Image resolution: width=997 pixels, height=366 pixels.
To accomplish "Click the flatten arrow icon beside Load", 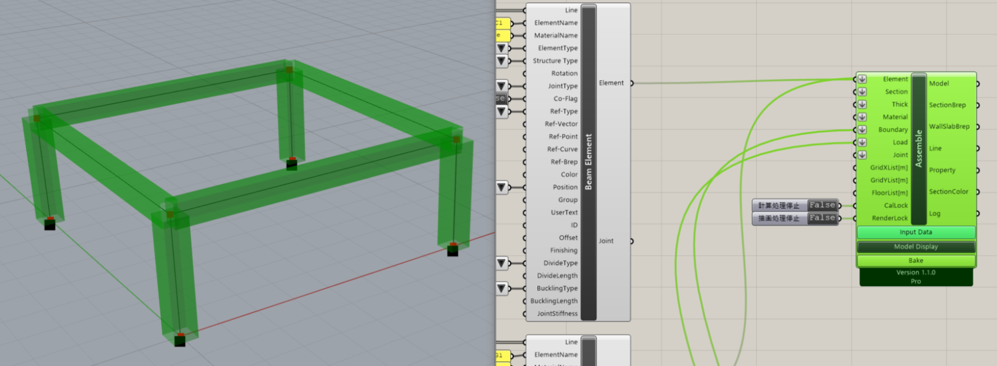I will [x=862, y=143].
